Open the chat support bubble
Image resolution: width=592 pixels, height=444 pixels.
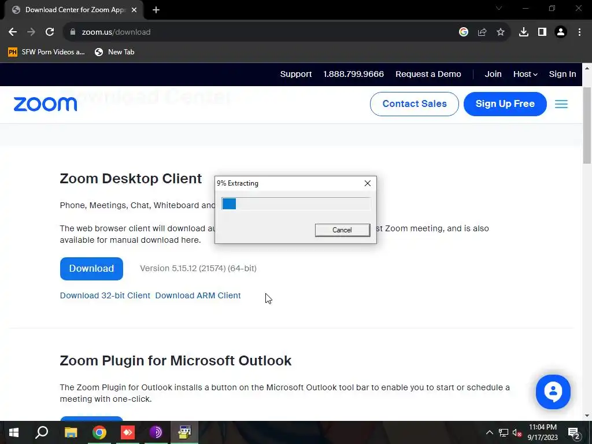(553, 392)
